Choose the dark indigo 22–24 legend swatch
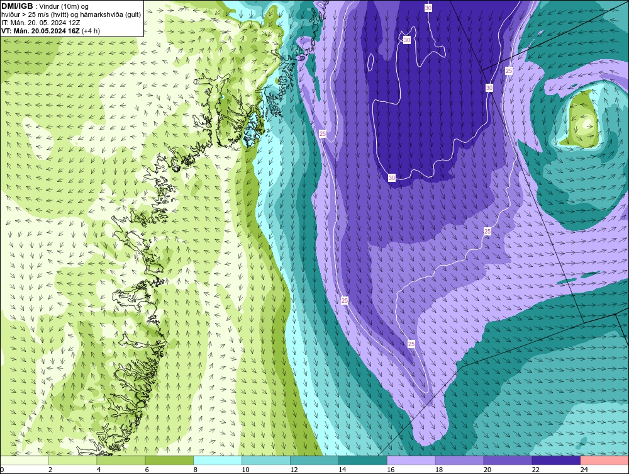 (x=557, y=460)
